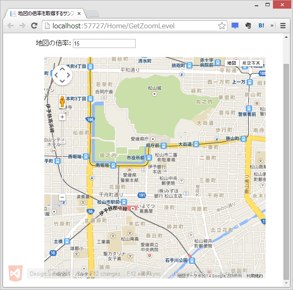This screenshot has height=290, width=293.
Task: Click the 地図の倍率 text field showing 15
Action: click(104, 43)
